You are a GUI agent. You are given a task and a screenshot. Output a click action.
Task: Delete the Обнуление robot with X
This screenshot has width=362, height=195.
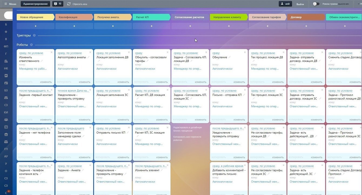click(x=245, y=52)
